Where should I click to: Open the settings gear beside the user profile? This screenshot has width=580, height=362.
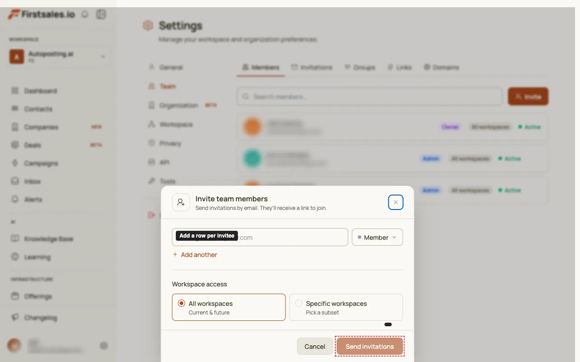[x=104, y=346]
